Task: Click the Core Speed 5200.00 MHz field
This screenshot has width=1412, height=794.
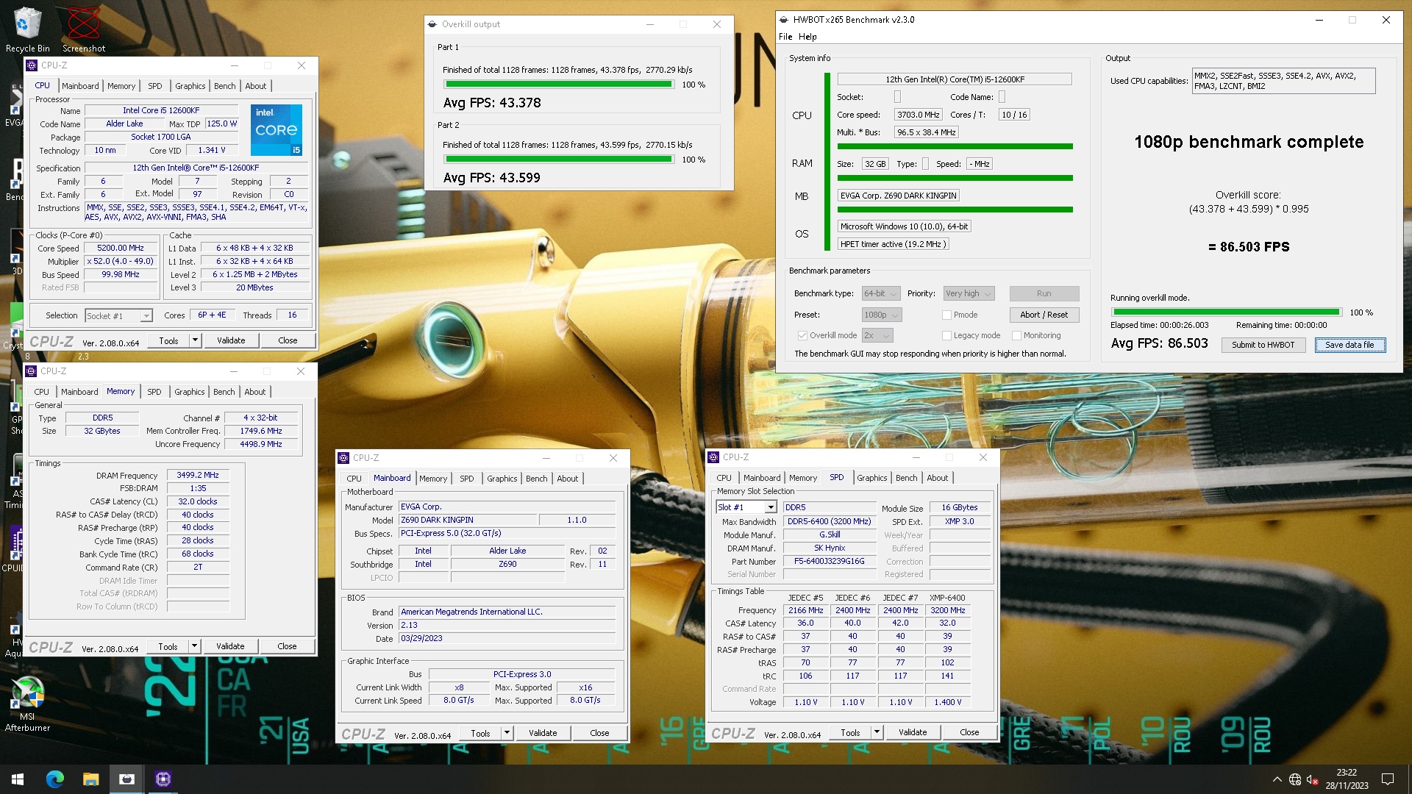Action: point(121,248)
